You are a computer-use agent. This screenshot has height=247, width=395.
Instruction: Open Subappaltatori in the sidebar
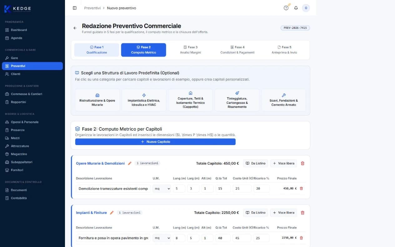[x=32, y=162]
